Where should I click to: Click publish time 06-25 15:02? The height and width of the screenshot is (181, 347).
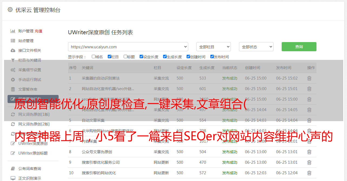287,78
